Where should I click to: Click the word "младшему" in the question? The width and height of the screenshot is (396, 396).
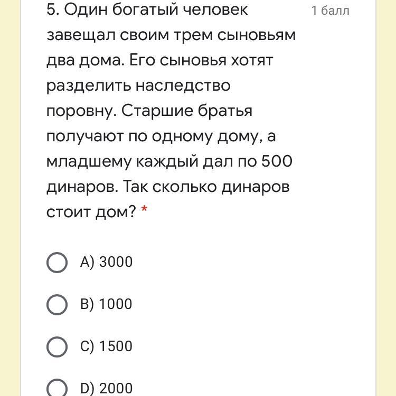(x=89, y=161)
